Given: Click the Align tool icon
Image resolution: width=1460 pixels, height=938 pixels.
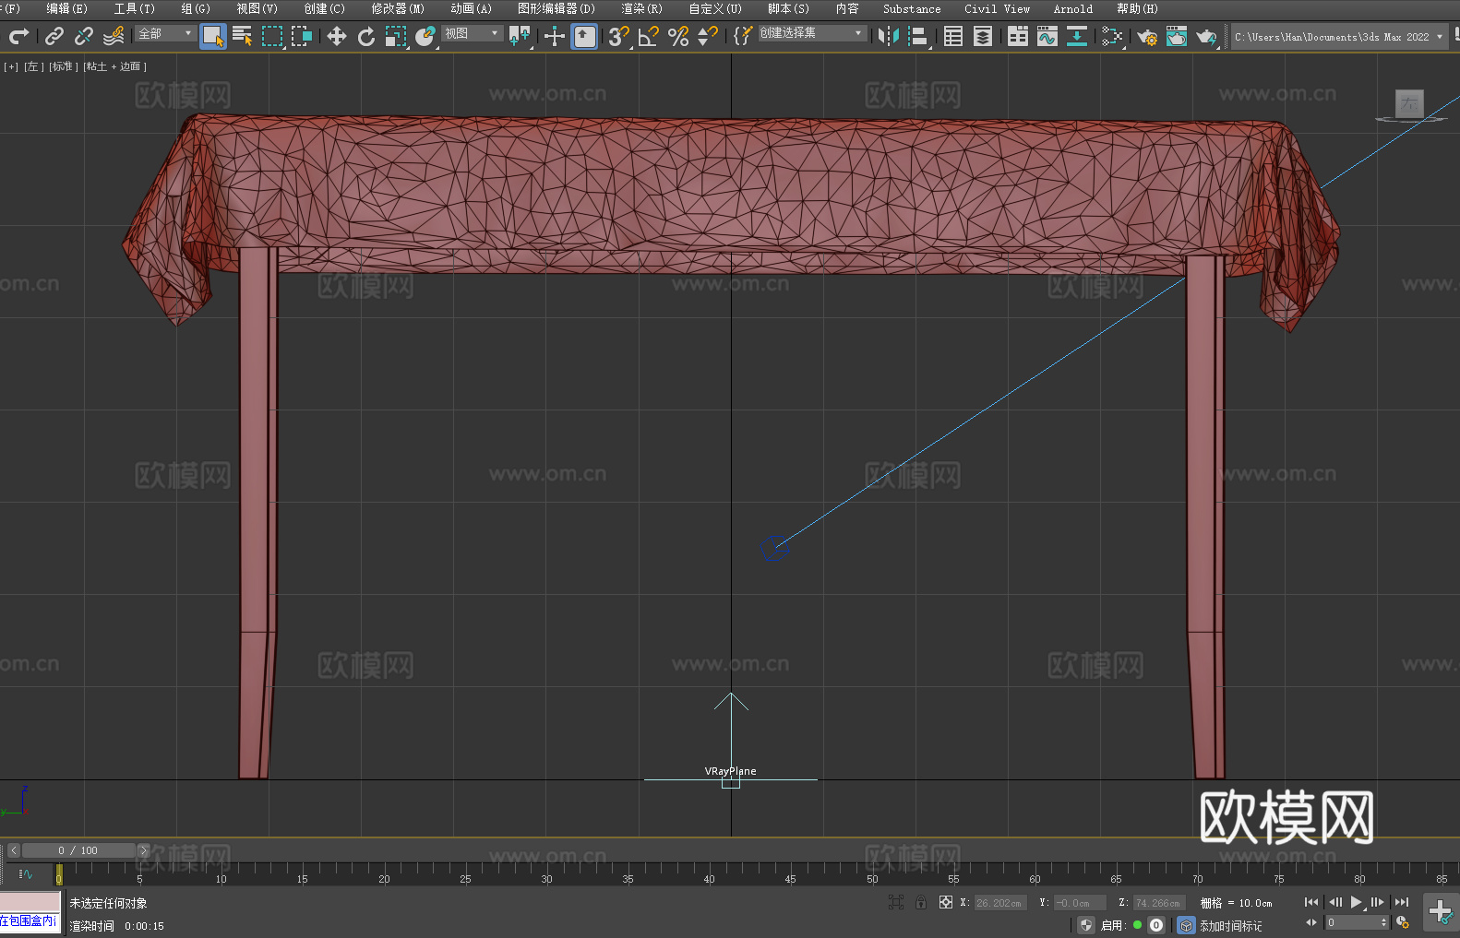Looking at the screenshot, I should pyautogui.click(x=918, y=36).
